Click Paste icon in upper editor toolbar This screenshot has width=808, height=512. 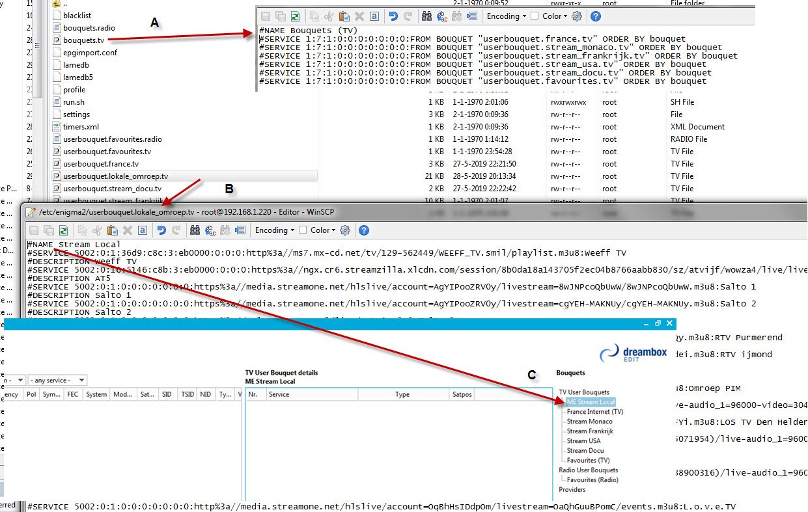click(344, 16)
